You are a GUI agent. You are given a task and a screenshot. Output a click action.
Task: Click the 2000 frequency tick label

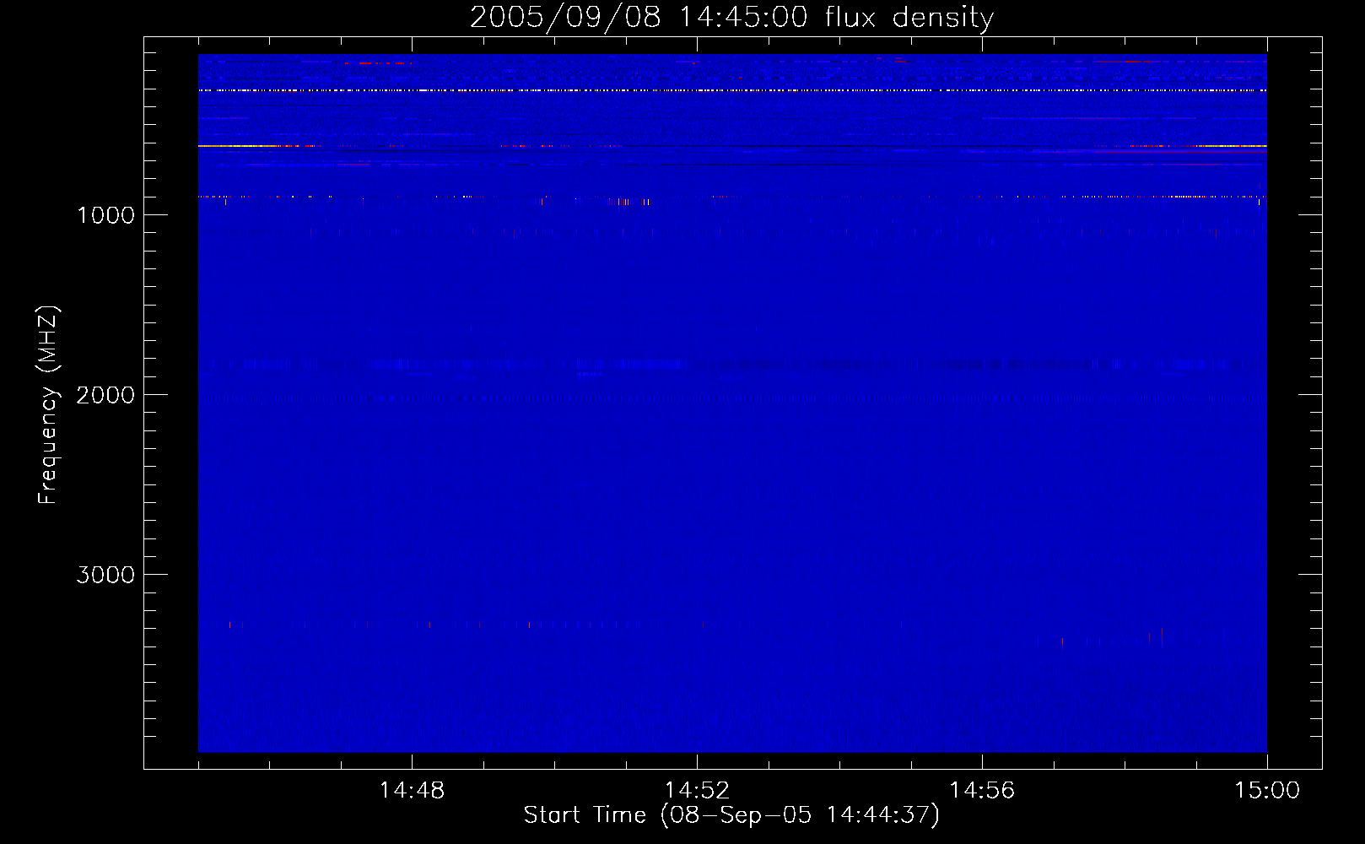coord(105,395)
